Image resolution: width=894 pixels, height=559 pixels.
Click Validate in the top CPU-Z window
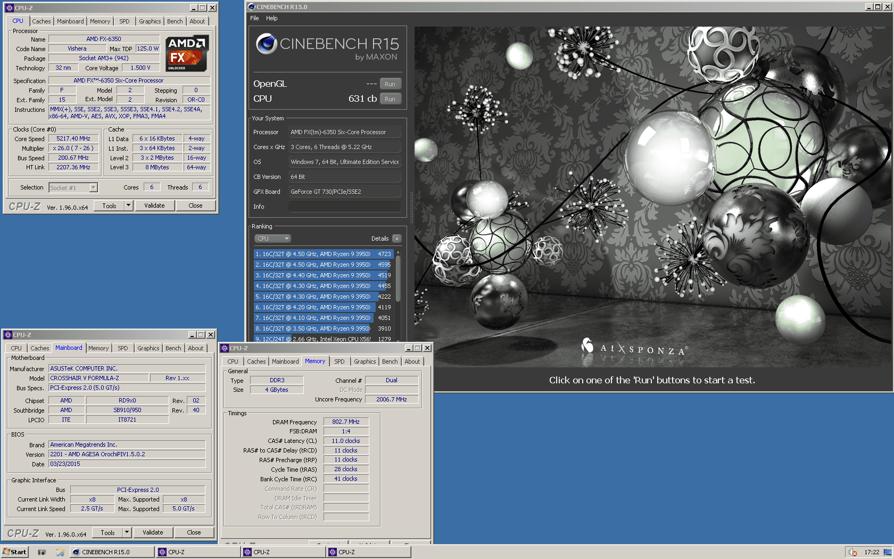154,205
